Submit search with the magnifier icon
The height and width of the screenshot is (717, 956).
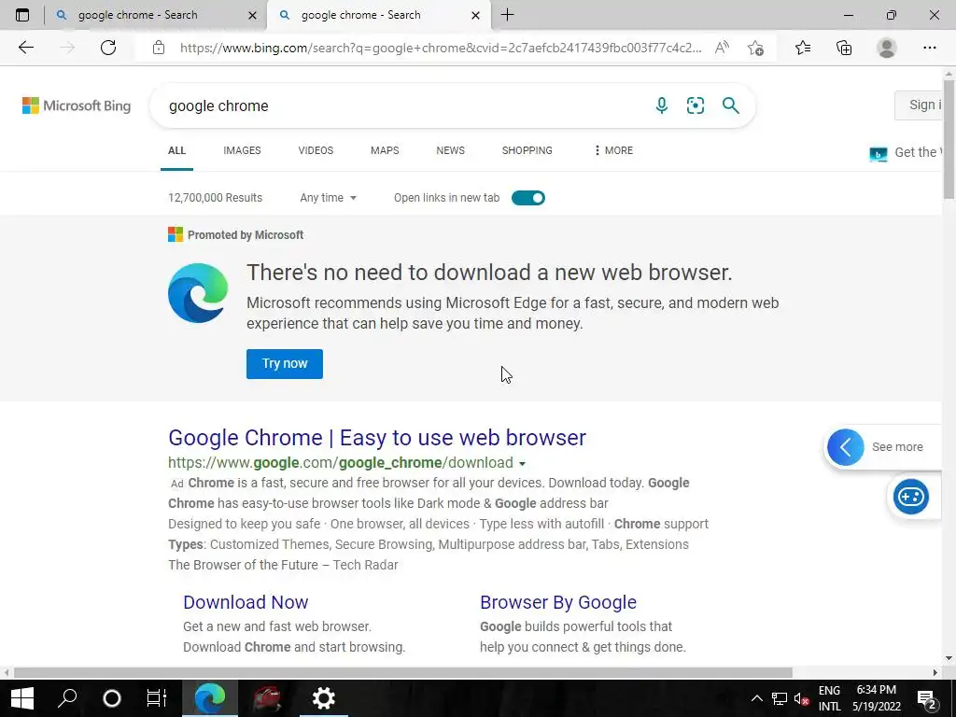[x=730, y=105]
